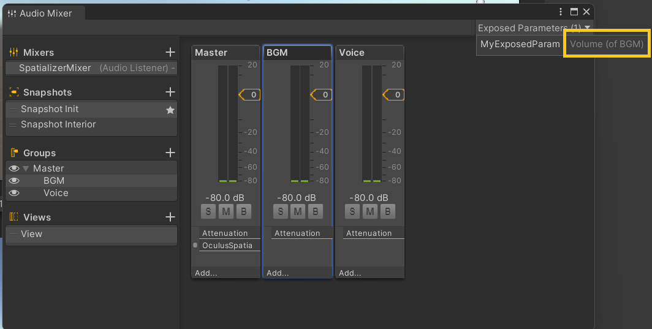The image size is (652, 329).
Task: Bypass effects on the BGM channel
Action: 316,211
